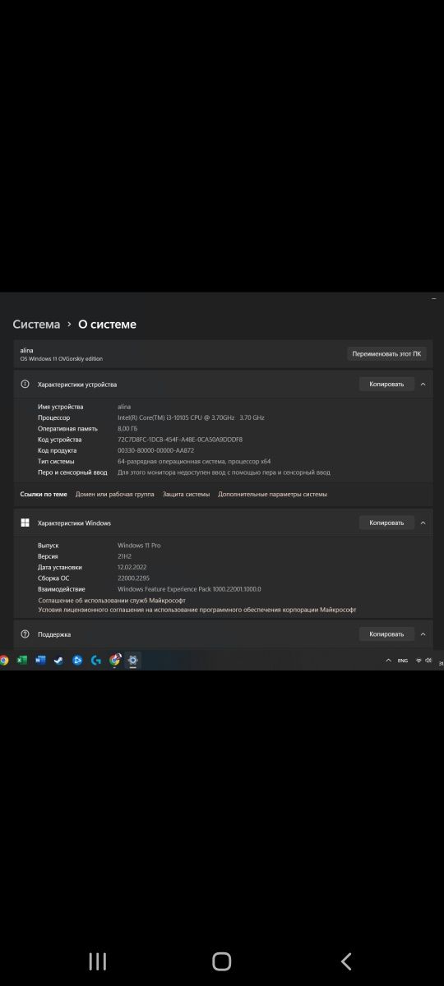Click the Имя устройства label
444x986 pixels.
tap(60, 407)
